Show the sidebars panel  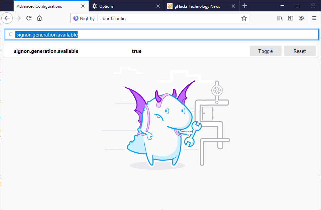point(291,18)
